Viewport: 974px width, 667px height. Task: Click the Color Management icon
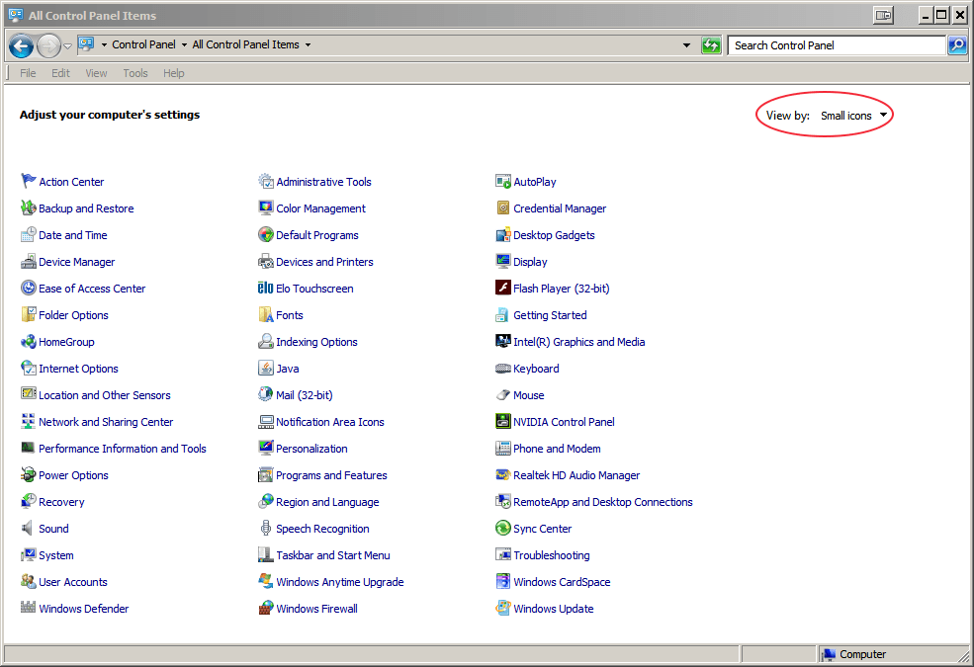266,208
